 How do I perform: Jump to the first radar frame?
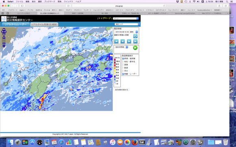[116, 41]
